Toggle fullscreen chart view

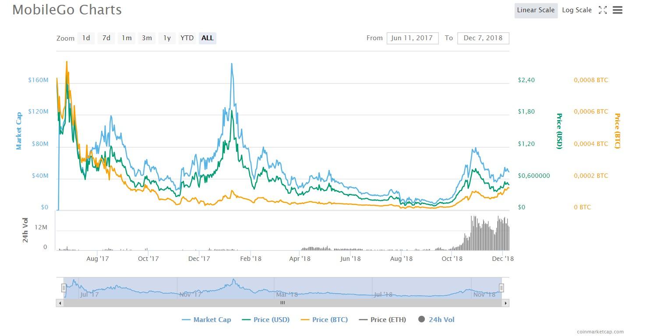[603, 10]
